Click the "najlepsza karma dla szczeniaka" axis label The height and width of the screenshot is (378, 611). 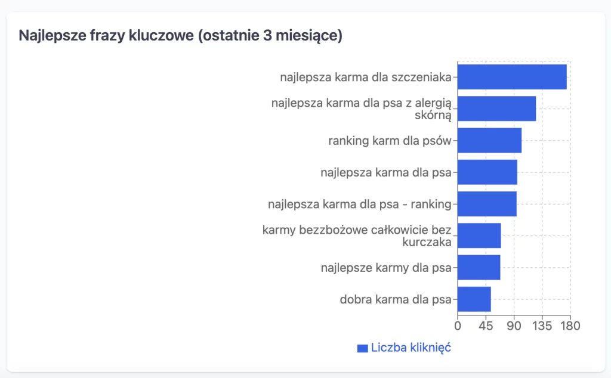click(365, 78)
